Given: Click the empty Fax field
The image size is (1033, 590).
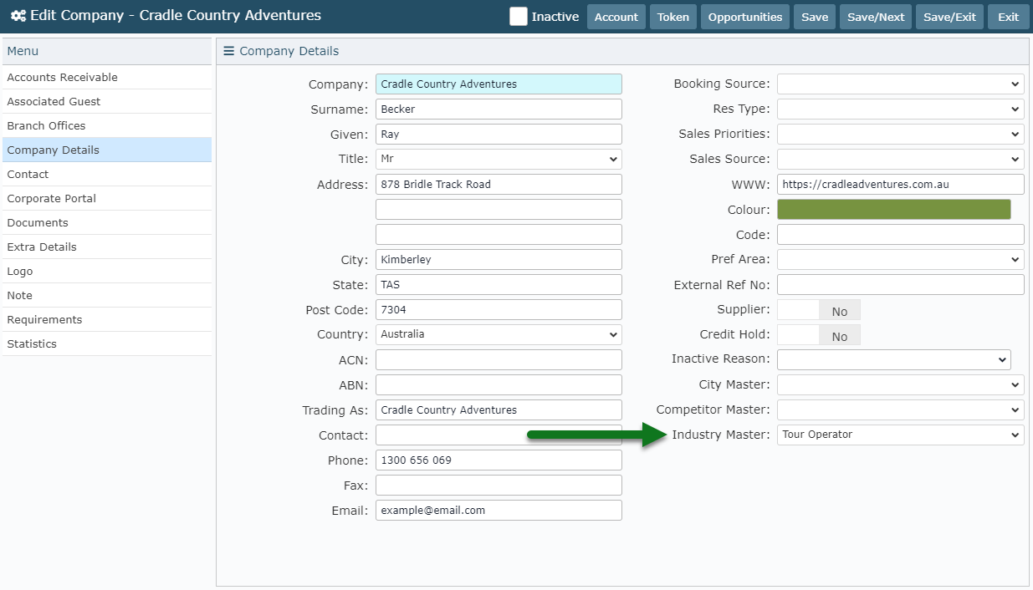Looking at the screenshot, I should (x=499, y=485).
